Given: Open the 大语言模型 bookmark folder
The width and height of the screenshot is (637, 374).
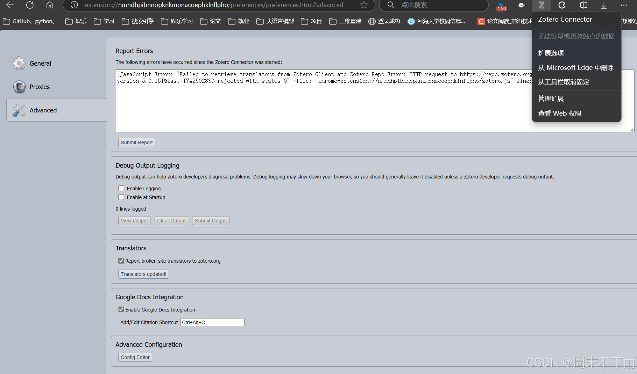Looking at the screenshot, I should coord(275,21).
